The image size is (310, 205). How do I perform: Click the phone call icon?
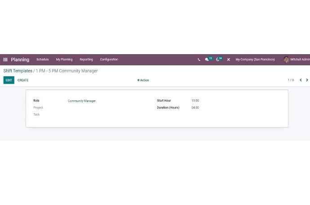click(199, 60)
